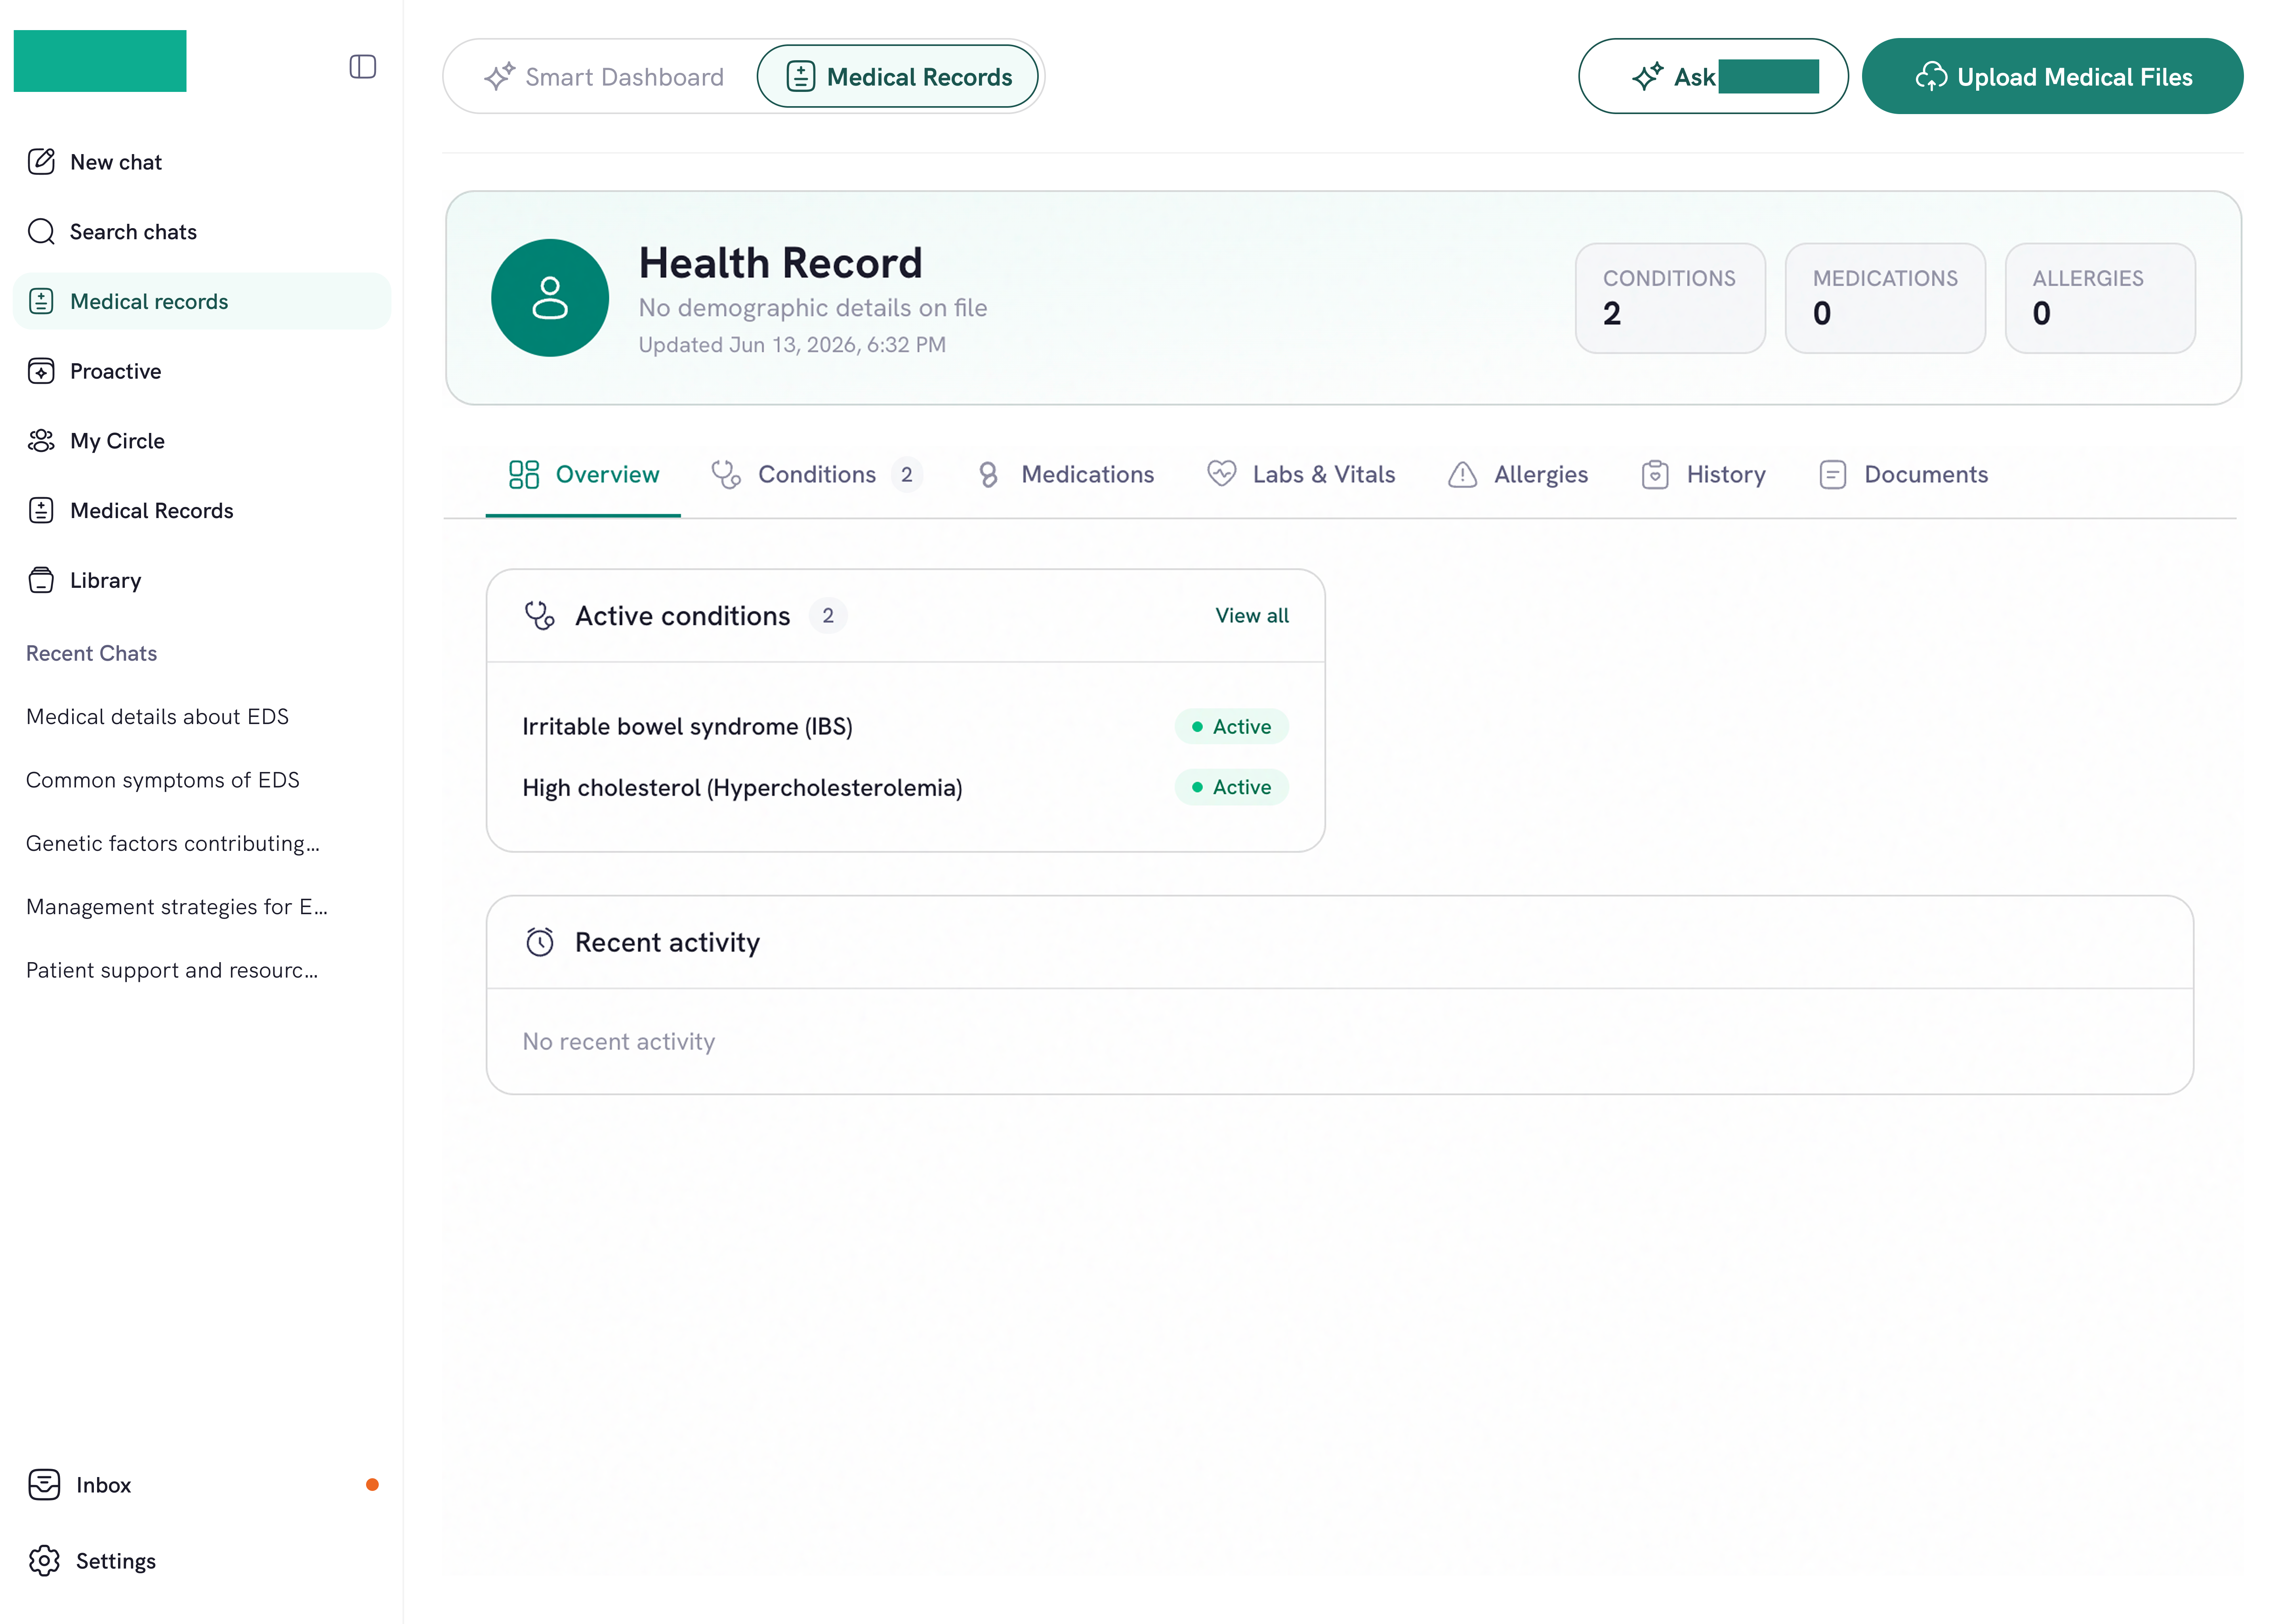The width and height of the screenshot is (2282, 1624).
Task: Switch to Smart Dashboard view
Action: click(604, 76)
